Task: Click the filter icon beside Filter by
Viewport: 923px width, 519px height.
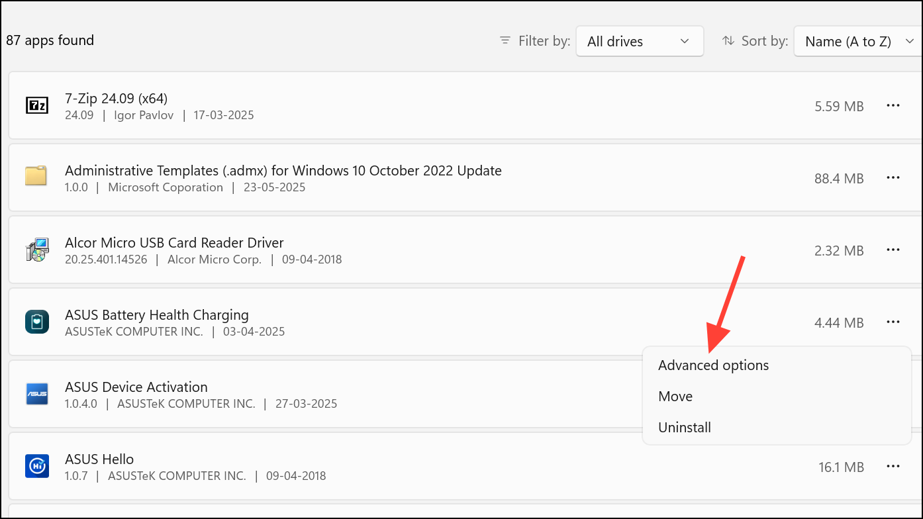Action: click(x=505, y=41)
